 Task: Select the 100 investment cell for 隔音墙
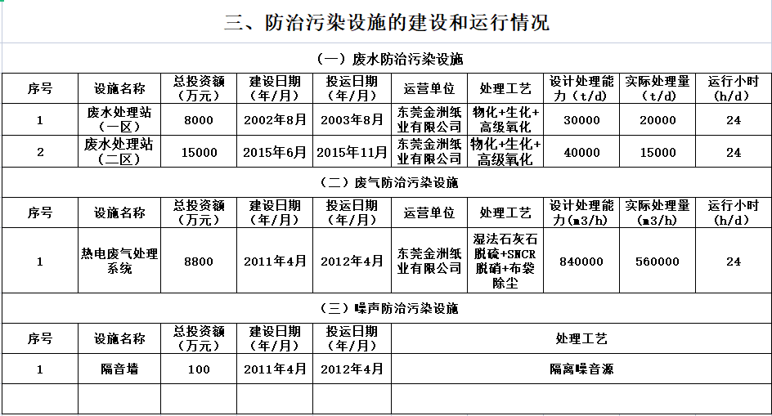199,369
